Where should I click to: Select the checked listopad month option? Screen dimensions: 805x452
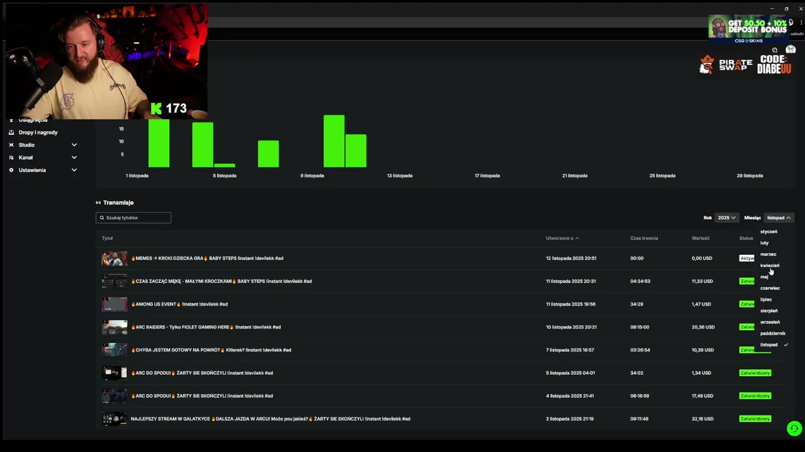pyautogui.click(x=774, y=345)
